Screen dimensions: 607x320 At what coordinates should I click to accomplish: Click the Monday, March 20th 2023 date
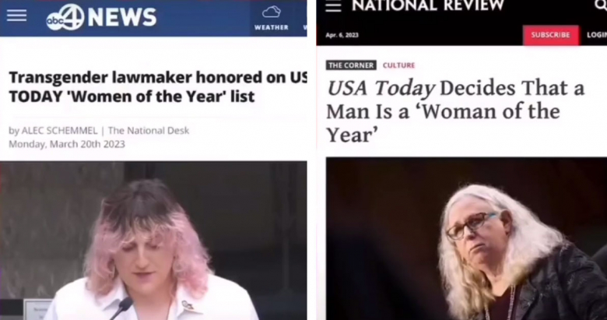coord(67,144)
